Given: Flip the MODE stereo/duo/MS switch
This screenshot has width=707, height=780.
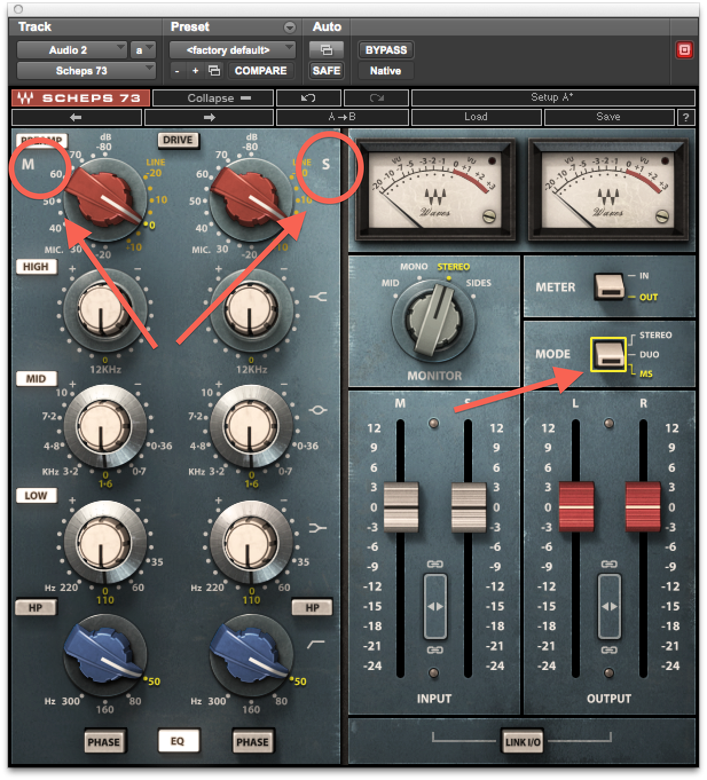Looking at the screenshot, I should tap(608, 353).
